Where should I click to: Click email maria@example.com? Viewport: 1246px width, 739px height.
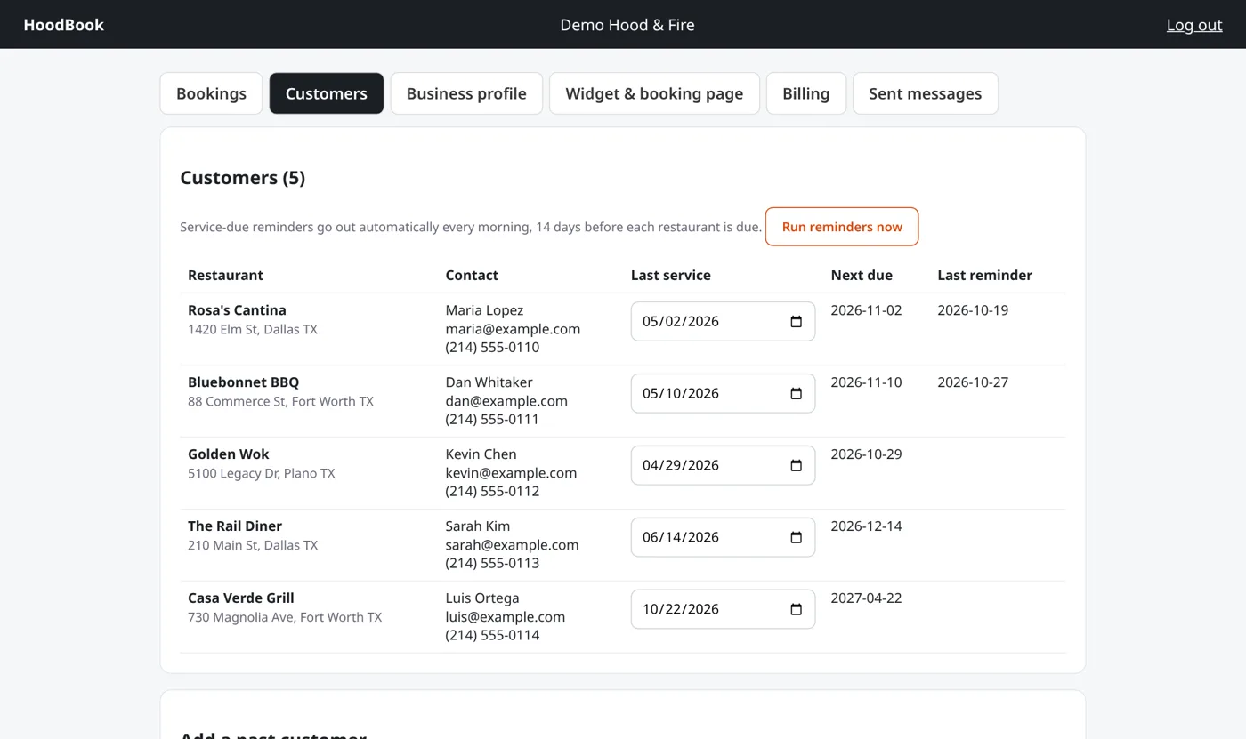point(513,329)
